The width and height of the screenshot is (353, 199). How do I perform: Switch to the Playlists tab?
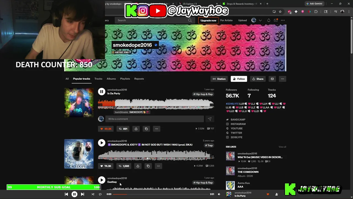125,79
